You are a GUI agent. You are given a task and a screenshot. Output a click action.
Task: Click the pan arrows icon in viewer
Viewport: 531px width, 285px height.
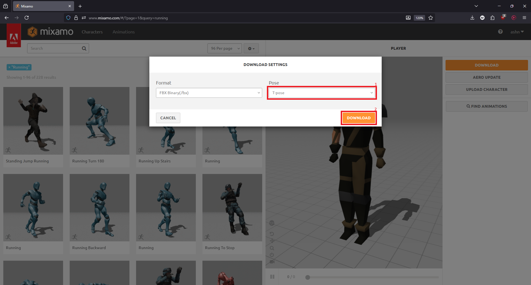pyautogui.click(x=272, y=241)
